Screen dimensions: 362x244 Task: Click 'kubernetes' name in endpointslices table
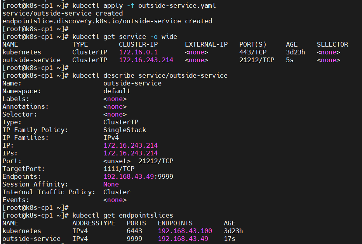pos(22,231)
